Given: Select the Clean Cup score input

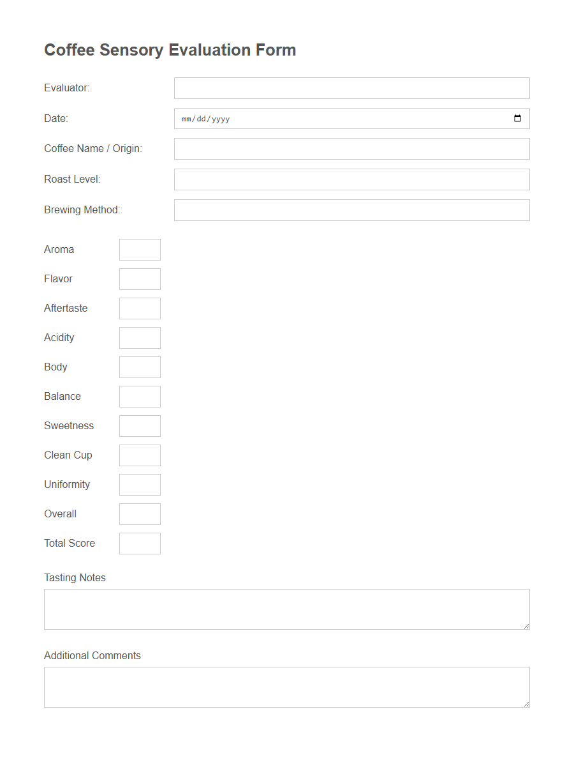Looking at the screenshot, I should click(x=139, y=455).
